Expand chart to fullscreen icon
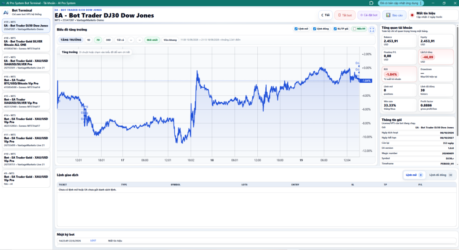 pos(372,30)
